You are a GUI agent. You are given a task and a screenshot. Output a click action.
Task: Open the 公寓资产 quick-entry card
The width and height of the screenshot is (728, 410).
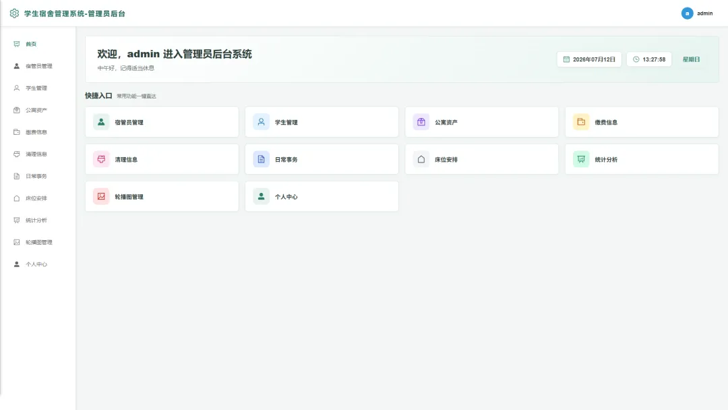482,121
